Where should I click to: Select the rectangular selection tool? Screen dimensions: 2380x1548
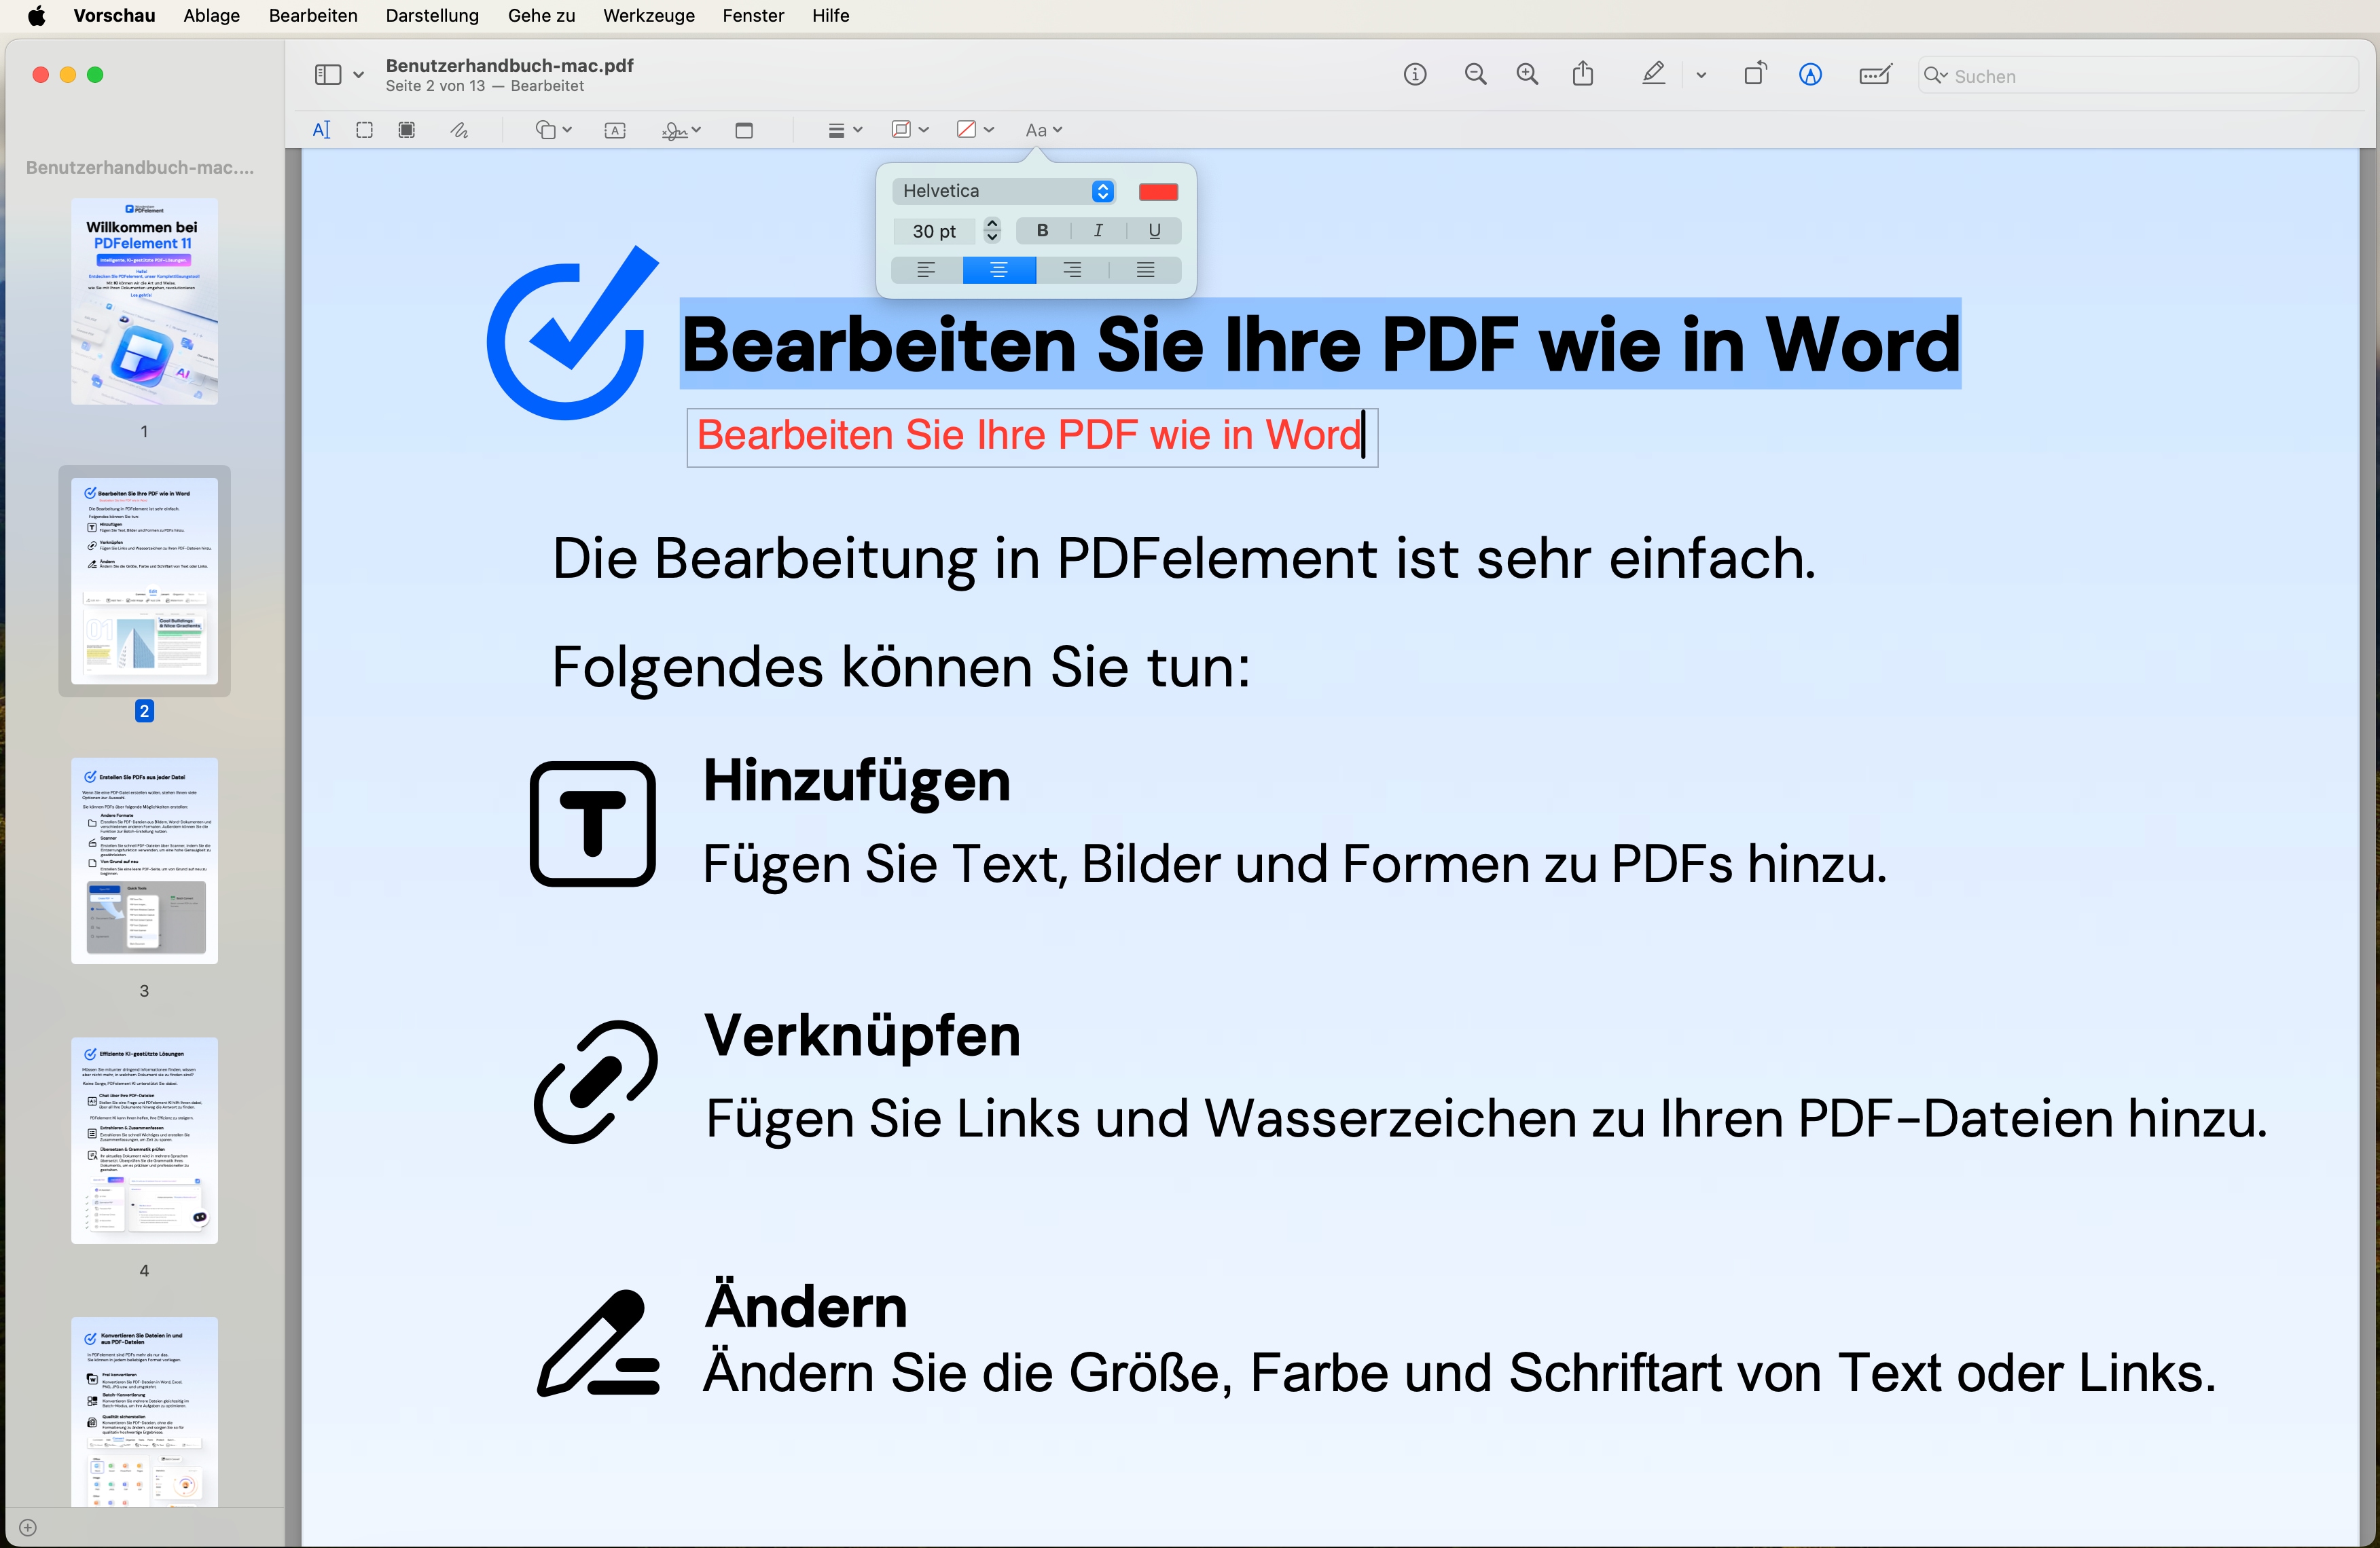[364, 130]
